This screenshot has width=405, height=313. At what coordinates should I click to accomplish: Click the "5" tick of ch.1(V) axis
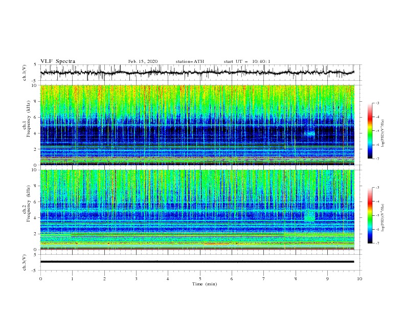36,64
